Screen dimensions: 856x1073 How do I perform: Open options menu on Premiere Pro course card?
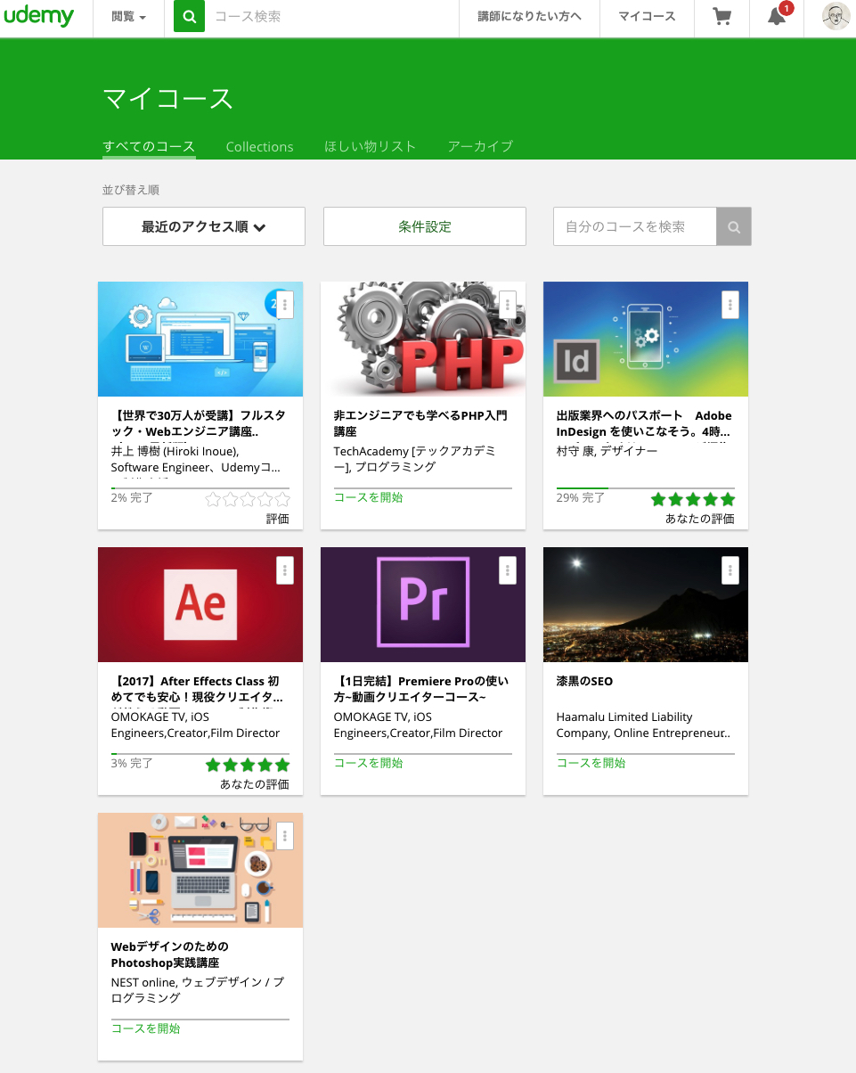pyautogui.click(x=507, y=569)
